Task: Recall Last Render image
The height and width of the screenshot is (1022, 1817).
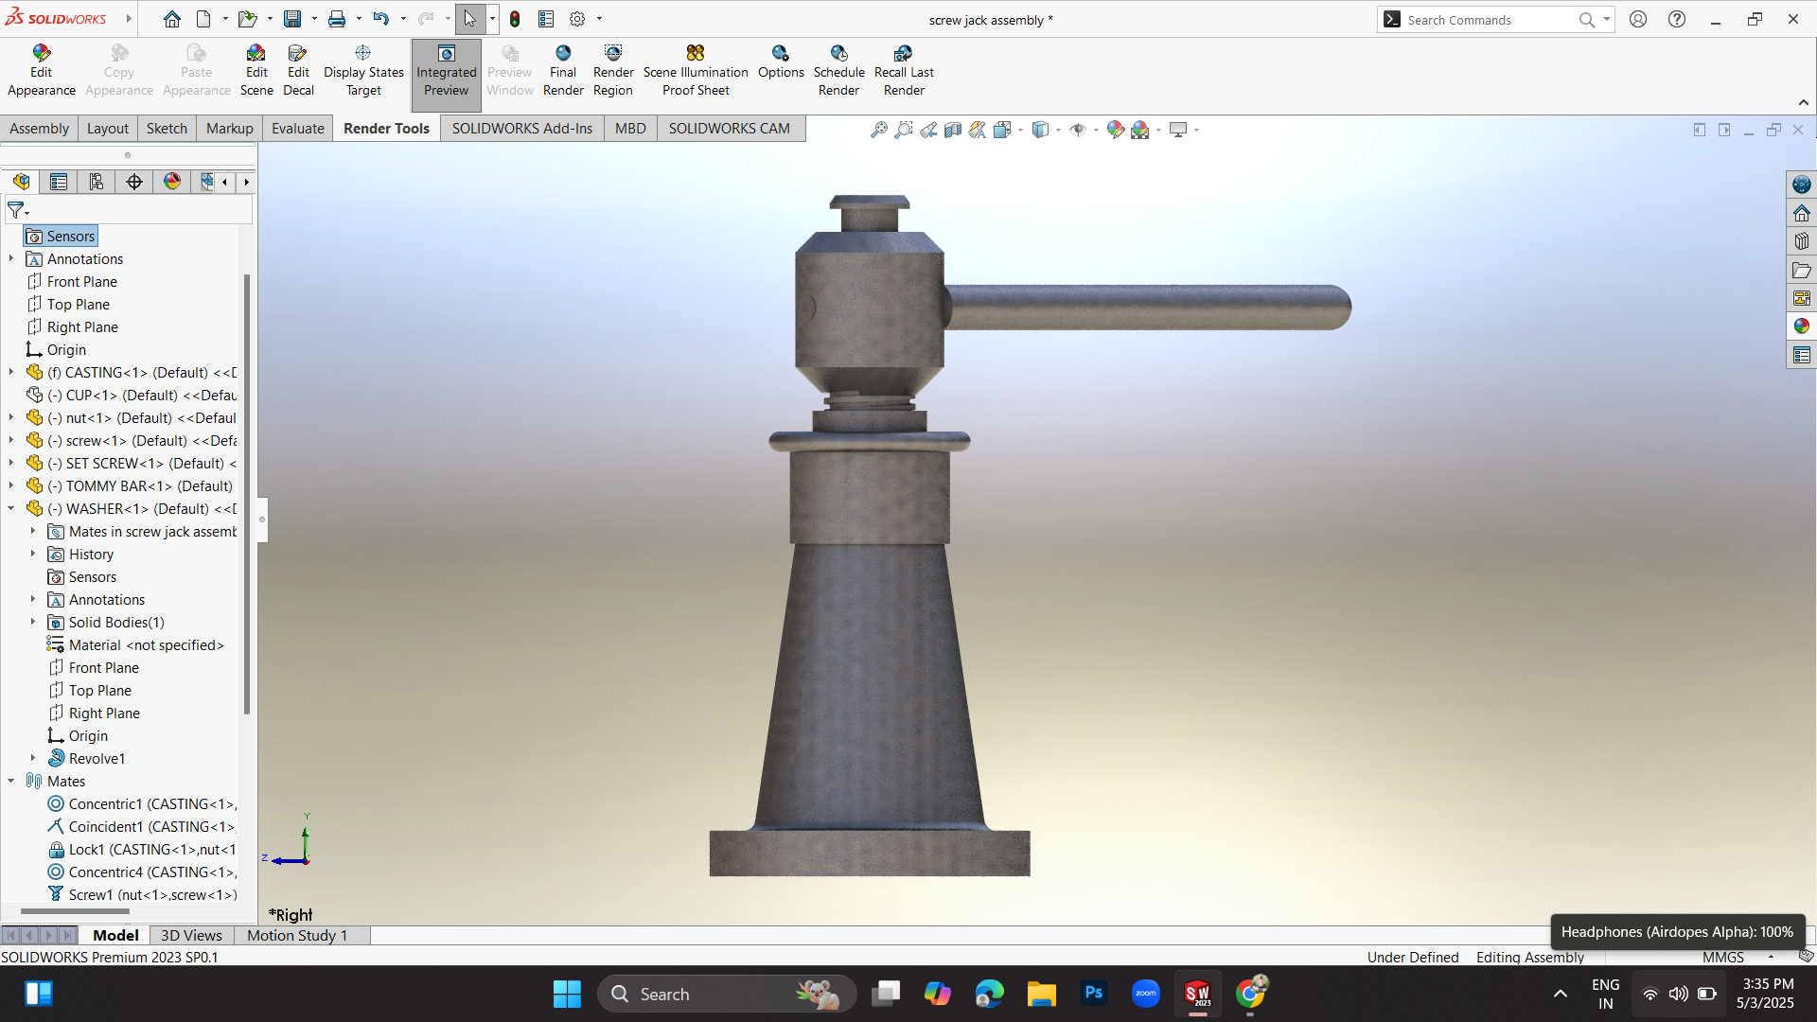Action: [904, 71]
